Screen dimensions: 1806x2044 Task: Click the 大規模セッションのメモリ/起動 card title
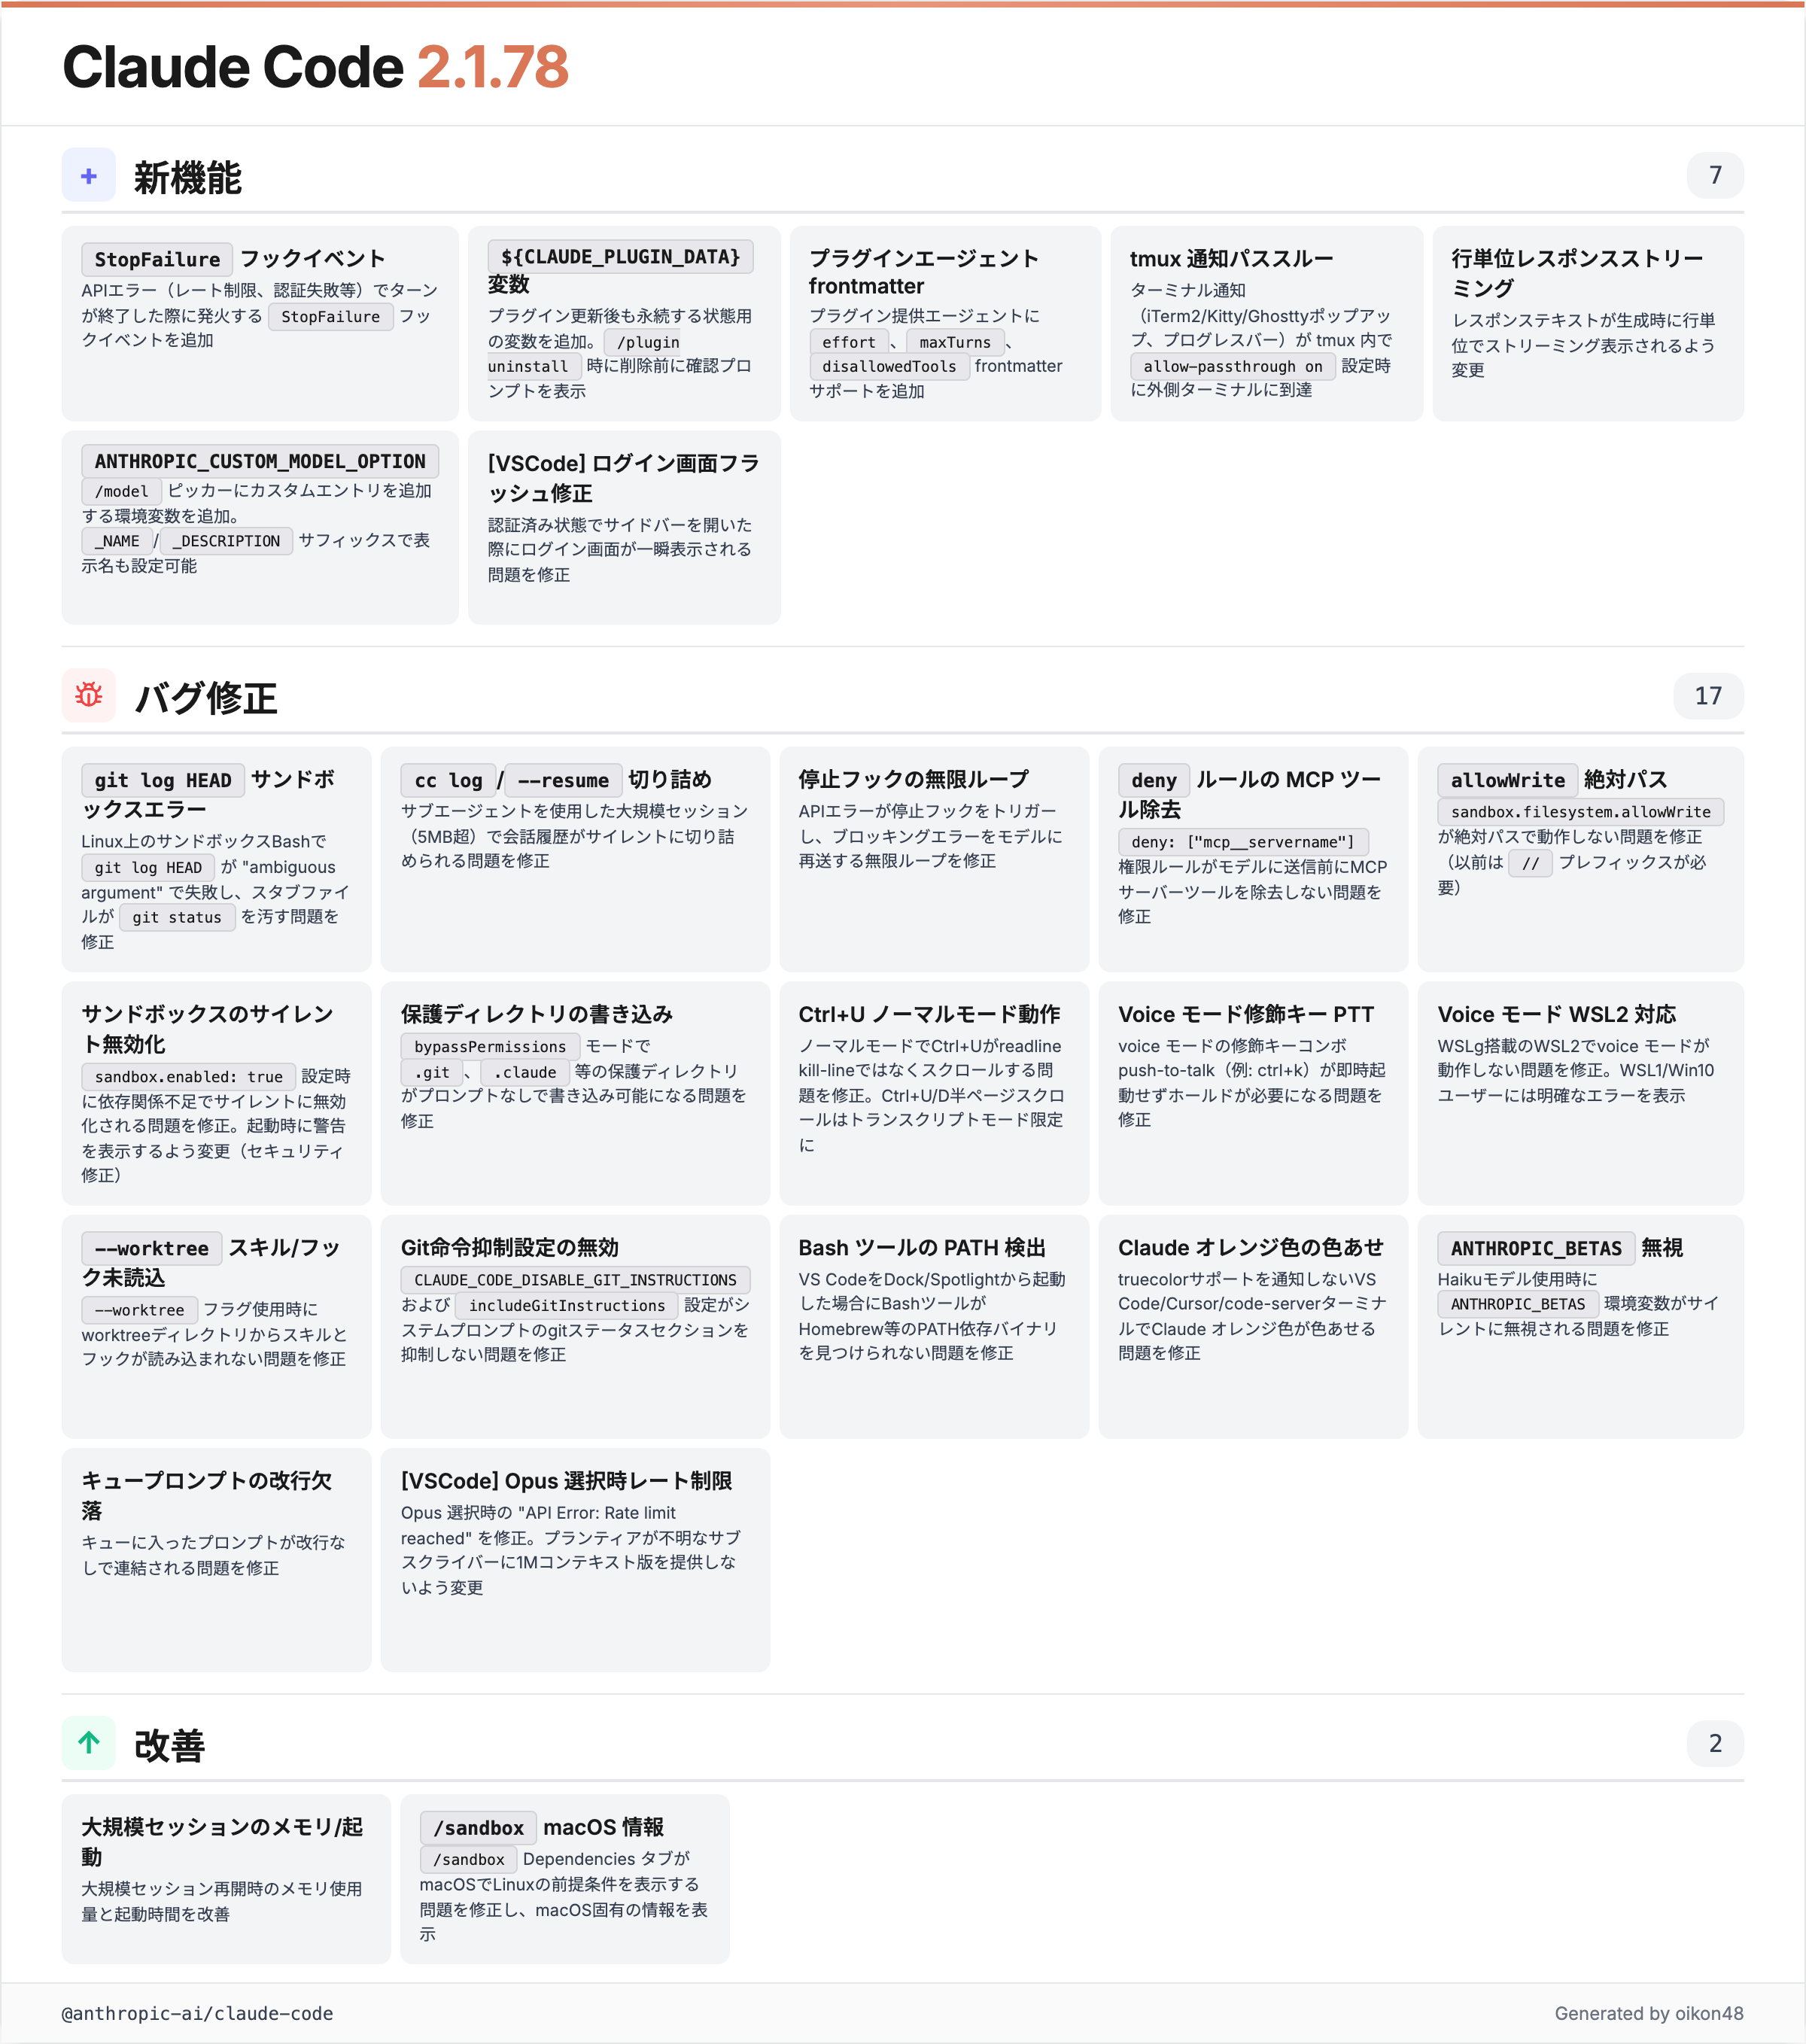click(x=222, y=1842)
